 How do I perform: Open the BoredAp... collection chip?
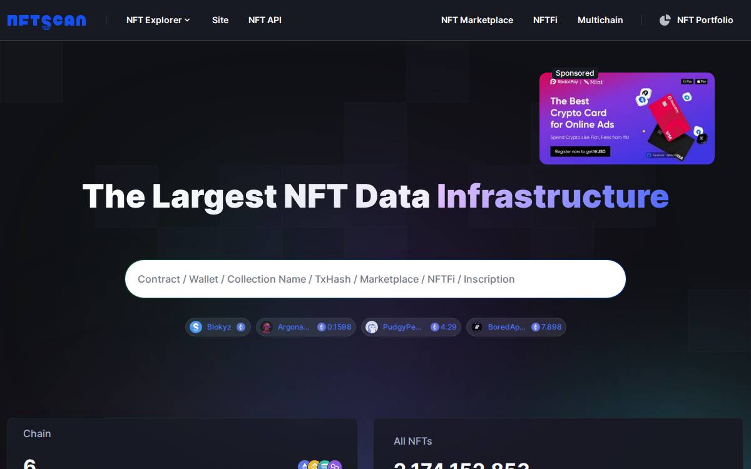516,327
